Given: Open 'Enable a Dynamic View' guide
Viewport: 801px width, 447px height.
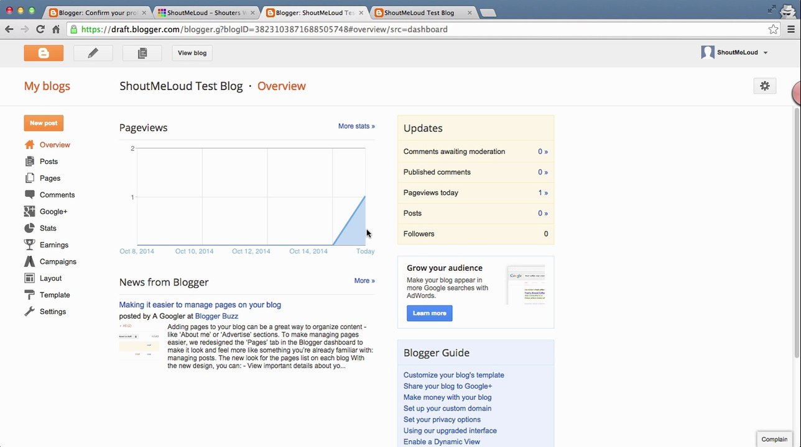Looking at the screenshot, I should 442,442.
